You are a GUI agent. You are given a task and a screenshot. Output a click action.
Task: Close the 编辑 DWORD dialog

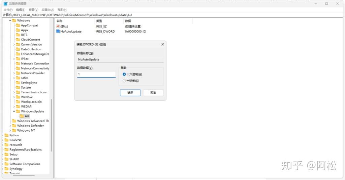coord(162,44)
